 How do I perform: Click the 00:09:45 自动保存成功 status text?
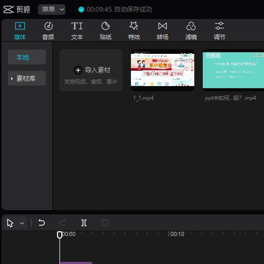[x=119, y=10]
